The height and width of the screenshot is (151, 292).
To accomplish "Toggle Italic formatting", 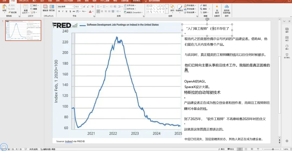I will pyautogui.click(x=63, y=11).
